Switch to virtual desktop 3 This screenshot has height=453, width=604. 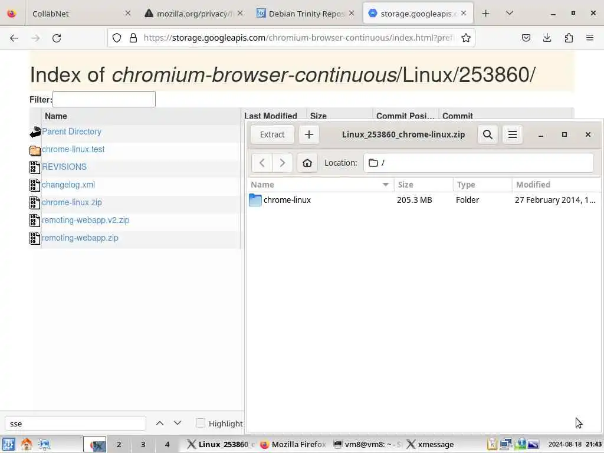tap(143, 445)
